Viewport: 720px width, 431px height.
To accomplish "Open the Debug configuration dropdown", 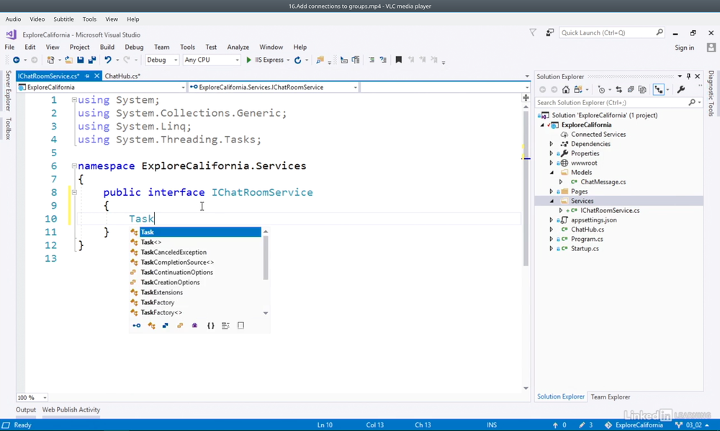I will click(x=161, y=60).
